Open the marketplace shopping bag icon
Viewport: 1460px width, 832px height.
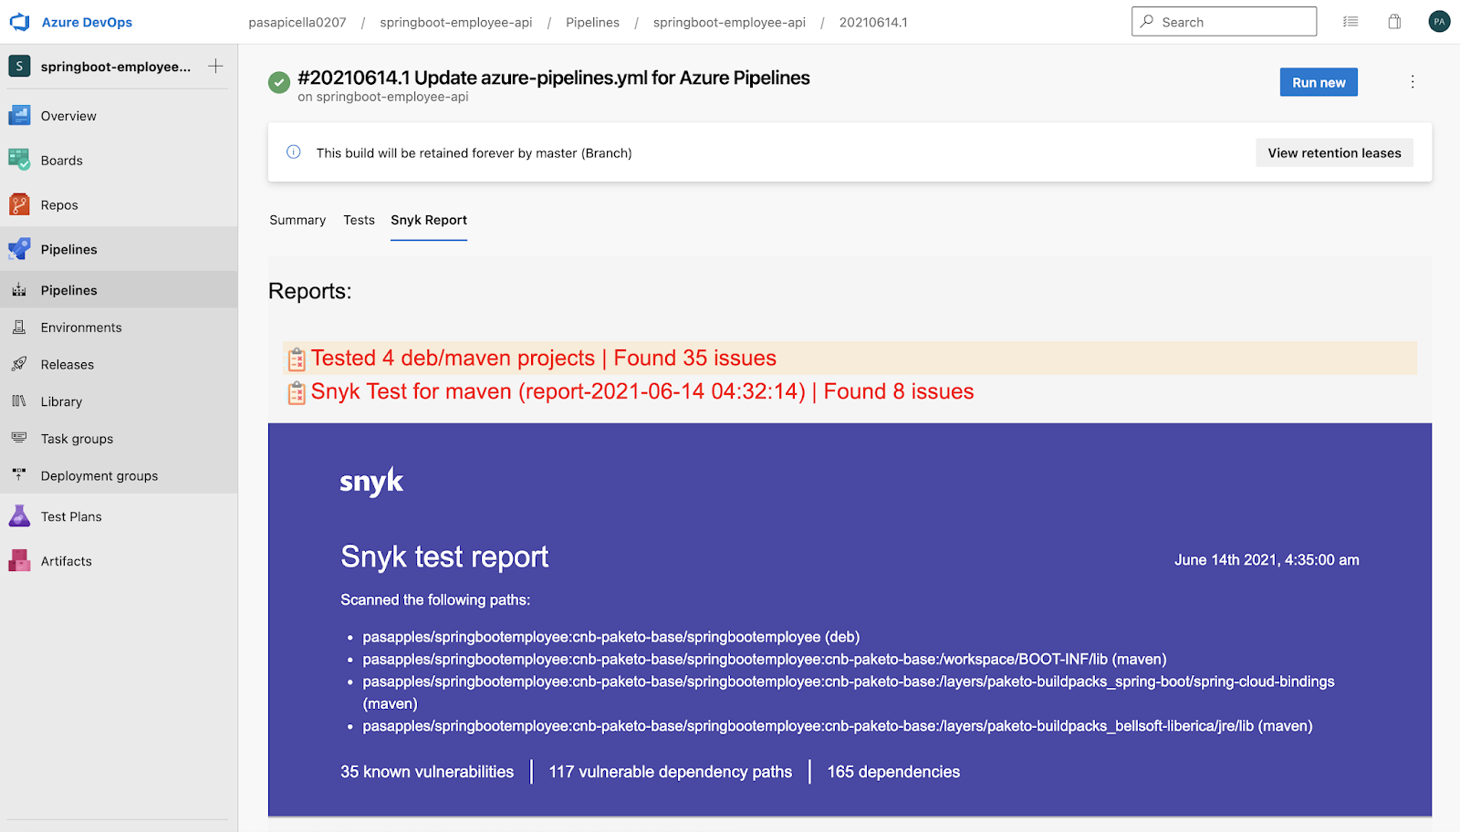click(1394, 22)
